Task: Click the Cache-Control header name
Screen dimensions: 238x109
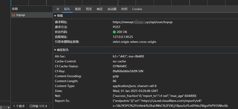Action: click(65, 61)
